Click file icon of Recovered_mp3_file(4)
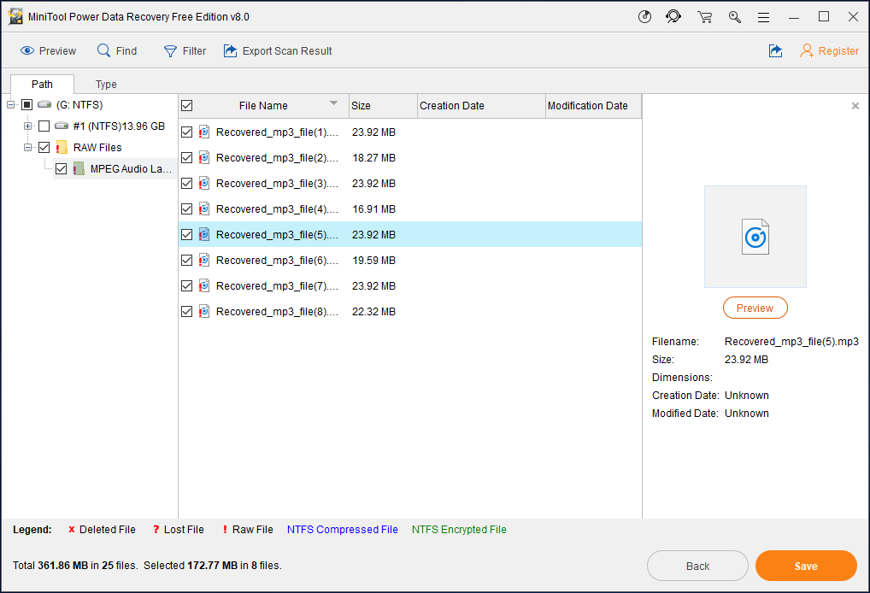 (x=204, y=208)
